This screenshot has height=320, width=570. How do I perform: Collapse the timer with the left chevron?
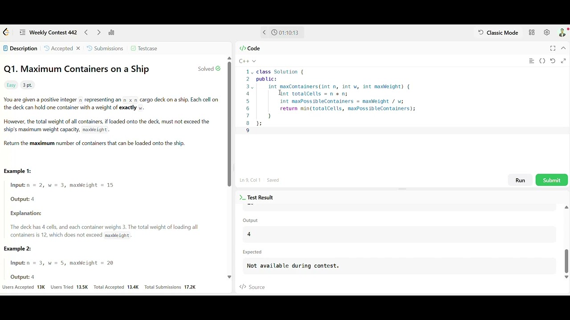(264, 32)
